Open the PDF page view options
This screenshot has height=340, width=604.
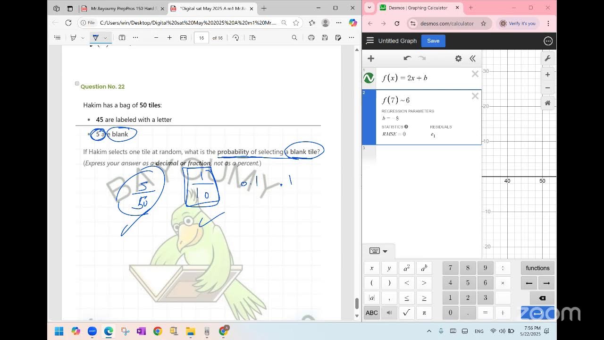point(252,38)
